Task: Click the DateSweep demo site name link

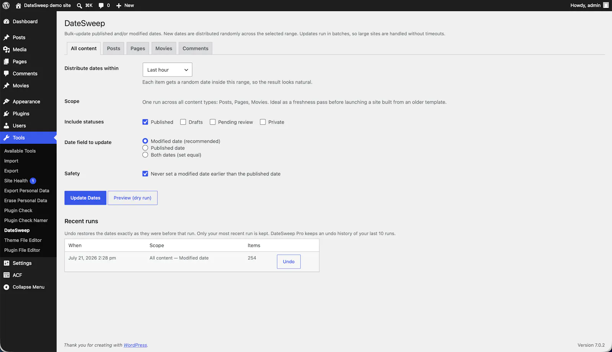Action: coord(47,5)
